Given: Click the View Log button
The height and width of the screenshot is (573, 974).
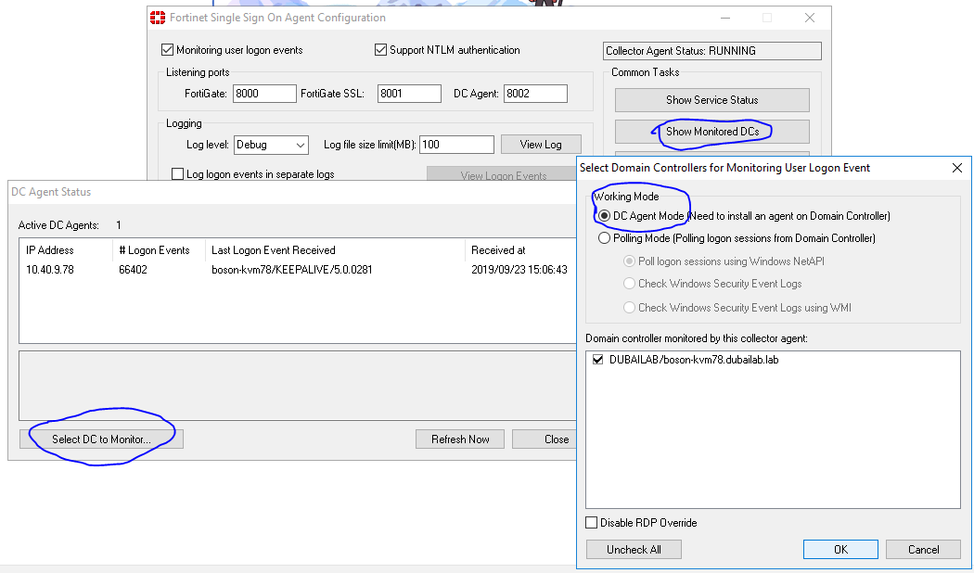Looking at the screenshot, I should (541, 145).
